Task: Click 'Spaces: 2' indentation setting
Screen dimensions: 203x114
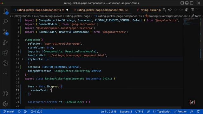Action: coord(126,111)
